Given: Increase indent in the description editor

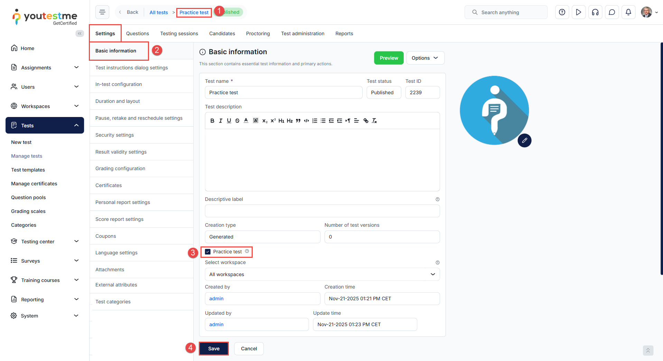Looking at the screenshot, I should coord(339,121).
